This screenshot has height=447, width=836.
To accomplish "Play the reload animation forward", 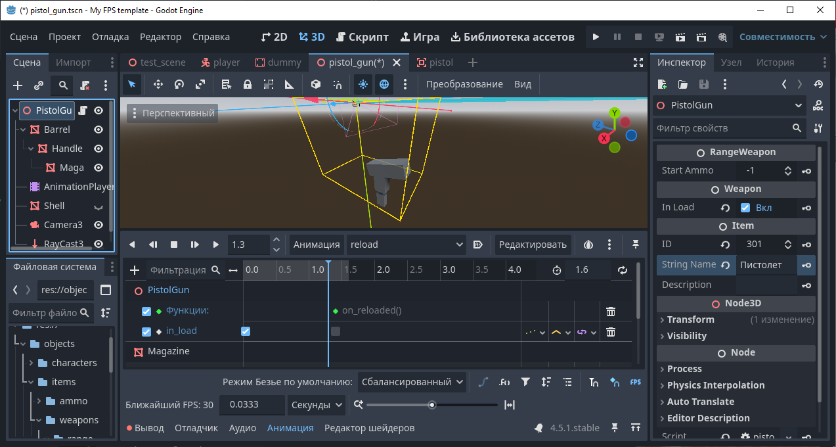I will click(216, 245).
